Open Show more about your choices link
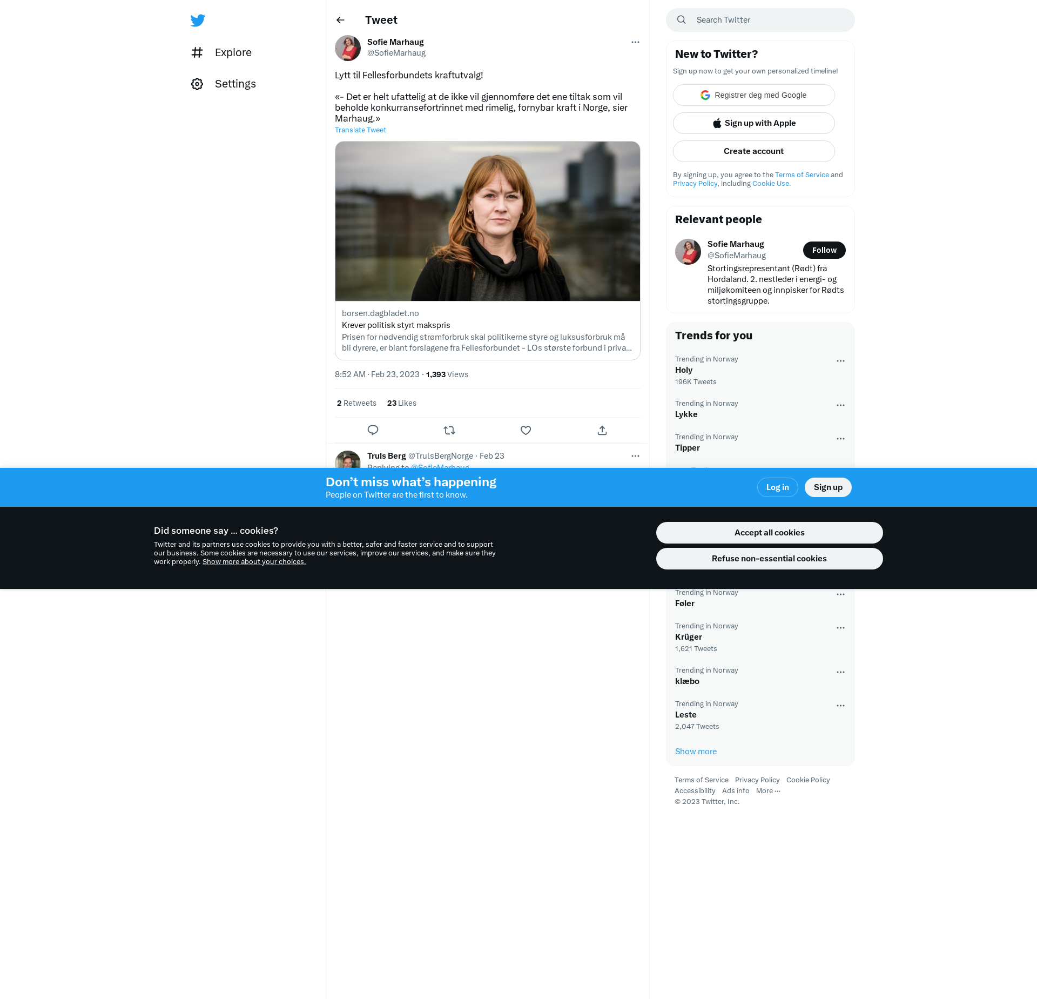 point(254,562)
